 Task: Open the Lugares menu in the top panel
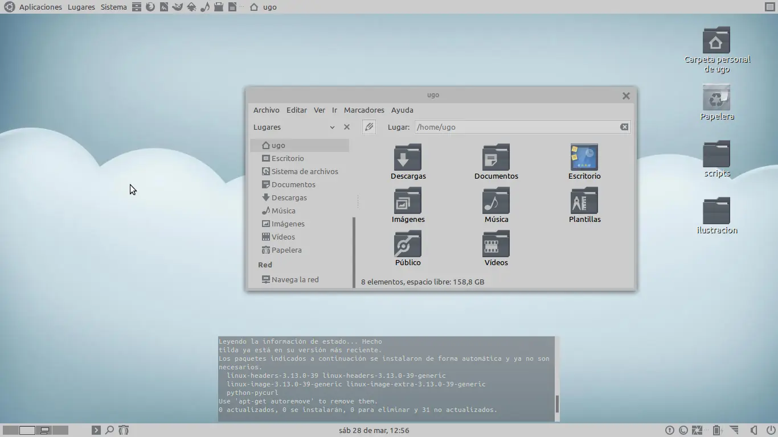tap(81, 7)
